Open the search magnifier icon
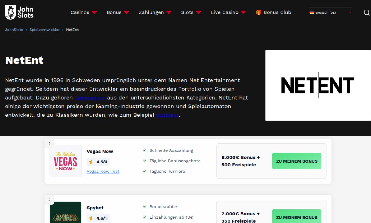The width and height of the screenshot is (371, 223). 367,12
